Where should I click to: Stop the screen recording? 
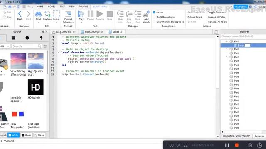(236, 145)
